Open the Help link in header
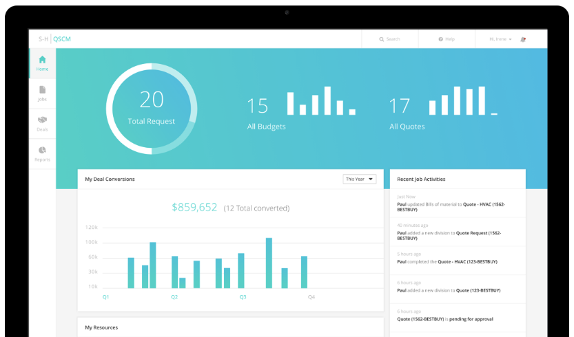This screenshot has height=337, width=574. coord(447,39)
